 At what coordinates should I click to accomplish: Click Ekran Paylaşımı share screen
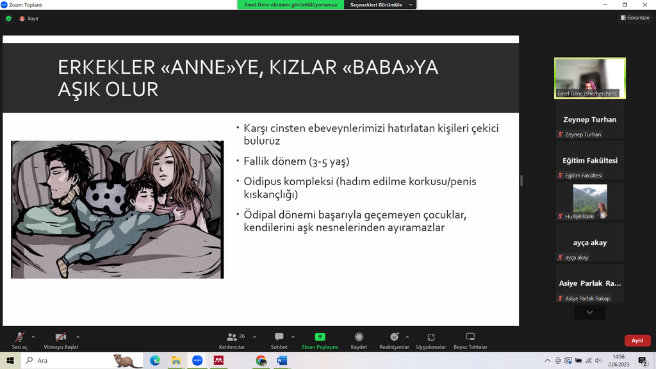click(x=320, y=341)
